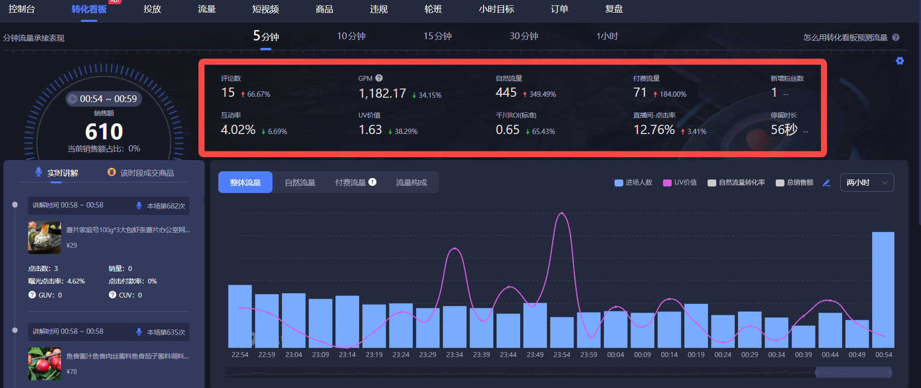This screenshot has width=921, height=388.
Task: Select the 10分钟 interval tab
Action: (351, 36)
